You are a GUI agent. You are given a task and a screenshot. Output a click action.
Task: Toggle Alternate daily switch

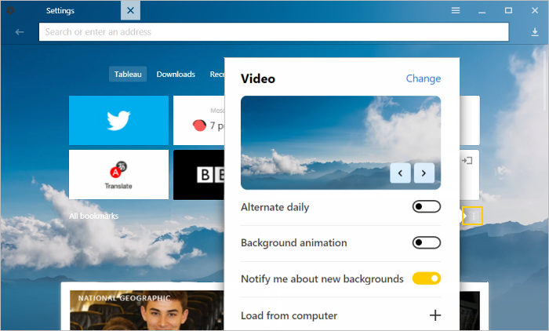[427, 206]
